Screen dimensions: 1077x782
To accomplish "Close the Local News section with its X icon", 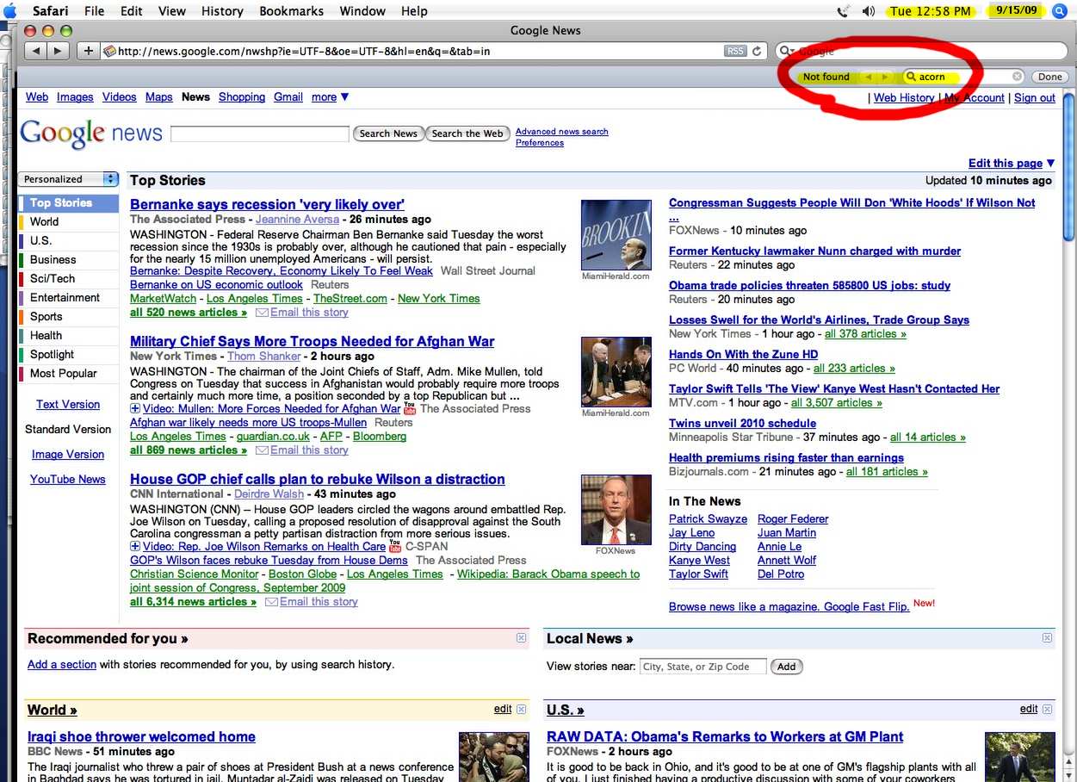I will tap(1047, 638).
